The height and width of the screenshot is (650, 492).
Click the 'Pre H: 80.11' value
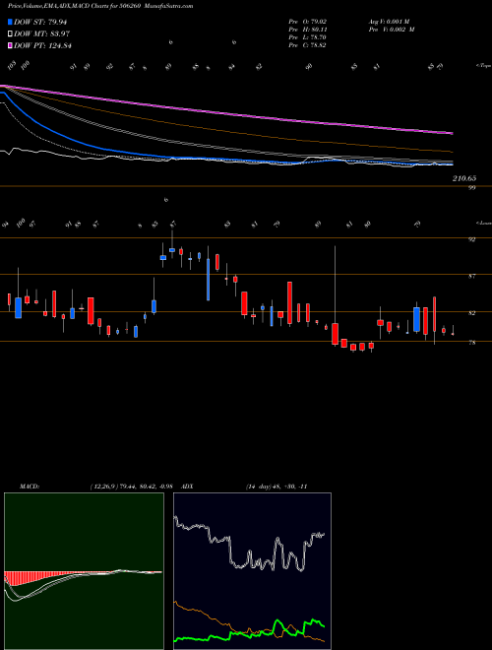pos(307,30)
